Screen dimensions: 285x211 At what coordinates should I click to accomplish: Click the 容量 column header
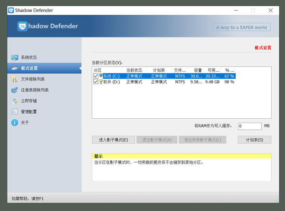tap(196, 70)
